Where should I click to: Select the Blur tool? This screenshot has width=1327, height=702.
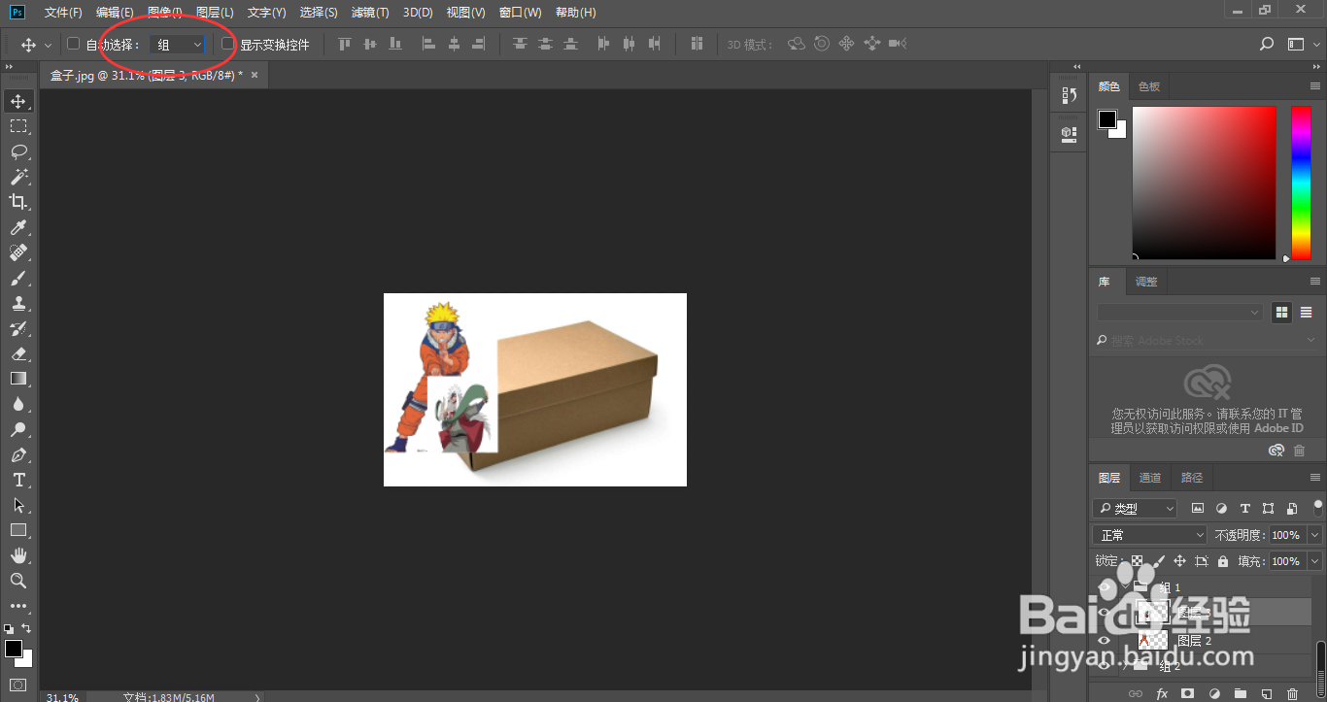coord(18,404)
